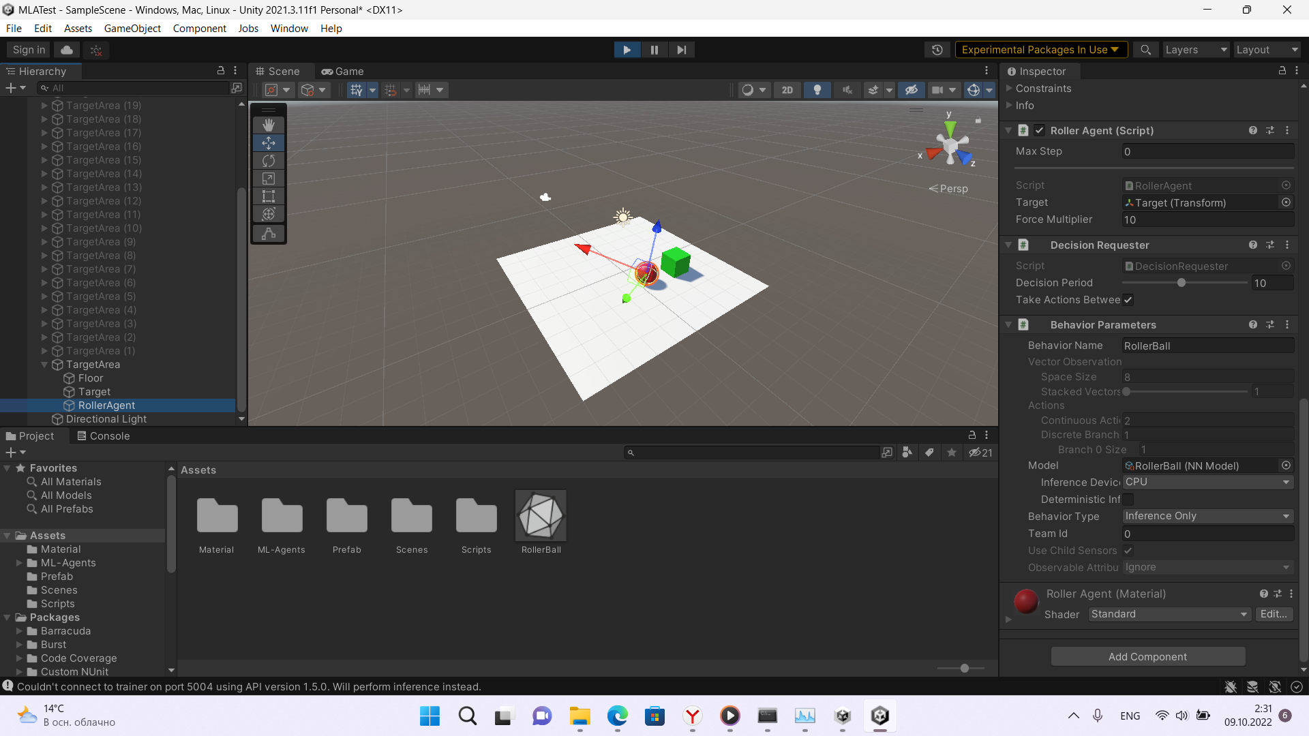
Task: Open the Layout dropdown
Action: tap(1267, 50)
